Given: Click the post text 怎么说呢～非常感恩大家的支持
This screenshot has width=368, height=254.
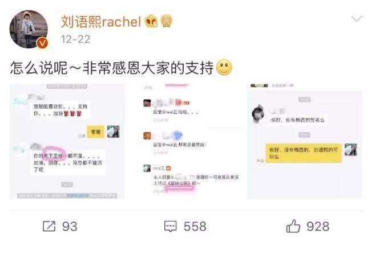Looking at the screenshot, I should [112, 68].
